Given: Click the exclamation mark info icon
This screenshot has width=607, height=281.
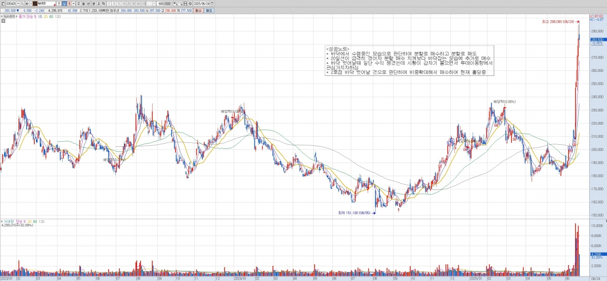Looking at the screenshot, I should (59, 4).
